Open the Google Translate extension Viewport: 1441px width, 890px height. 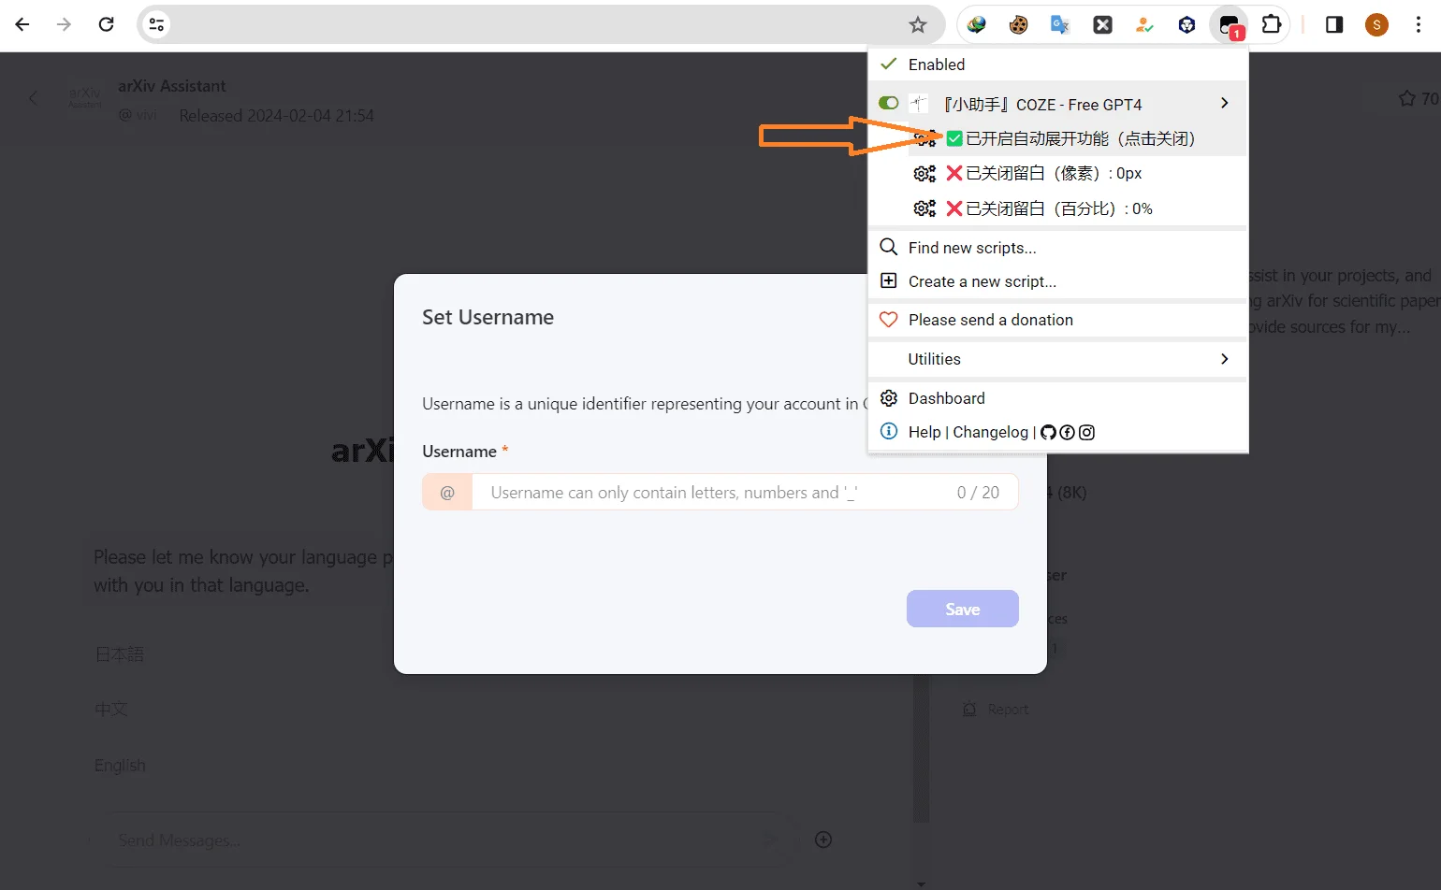tap(1060, 24)
